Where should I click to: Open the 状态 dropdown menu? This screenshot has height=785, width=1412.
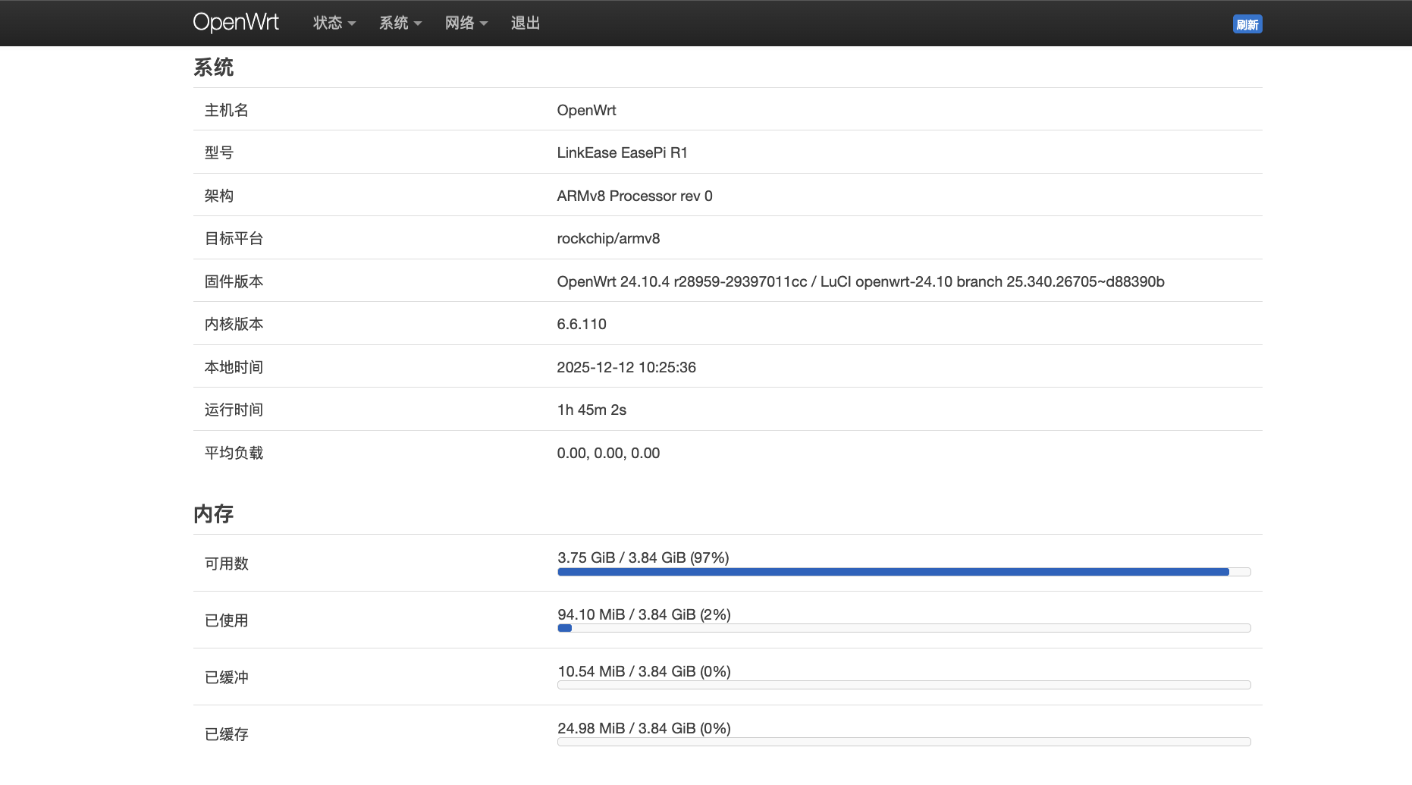(334, 23)
